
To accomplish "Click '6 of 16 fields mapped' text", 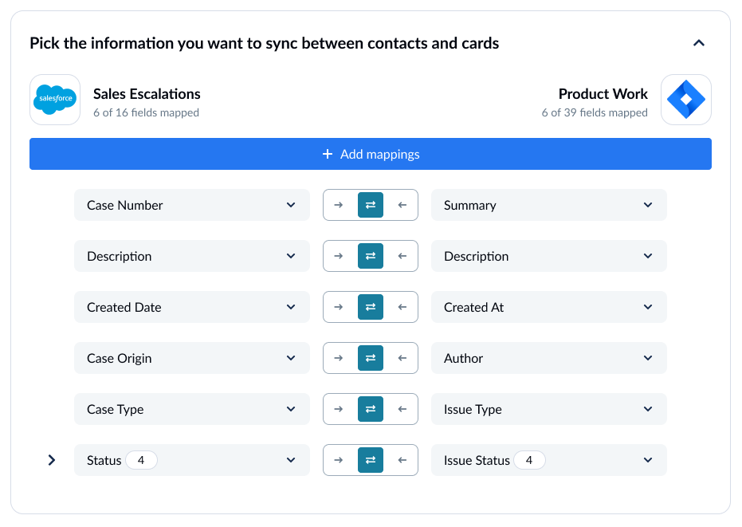I will click(x=146, y=112).
